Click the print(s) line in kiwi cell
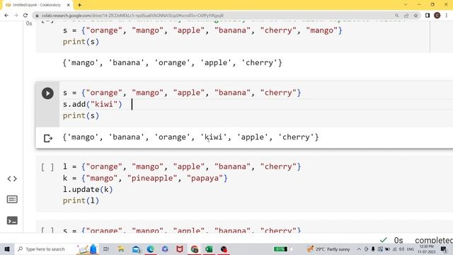Image resolution: width=453 pixels, height=255 pixels. tap(81, 115)
